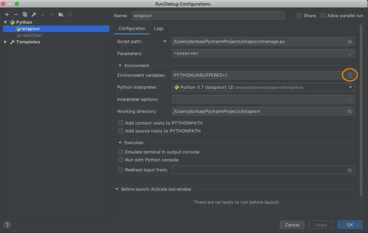
Task: Copy the current configuration
Action: (24, 14)
